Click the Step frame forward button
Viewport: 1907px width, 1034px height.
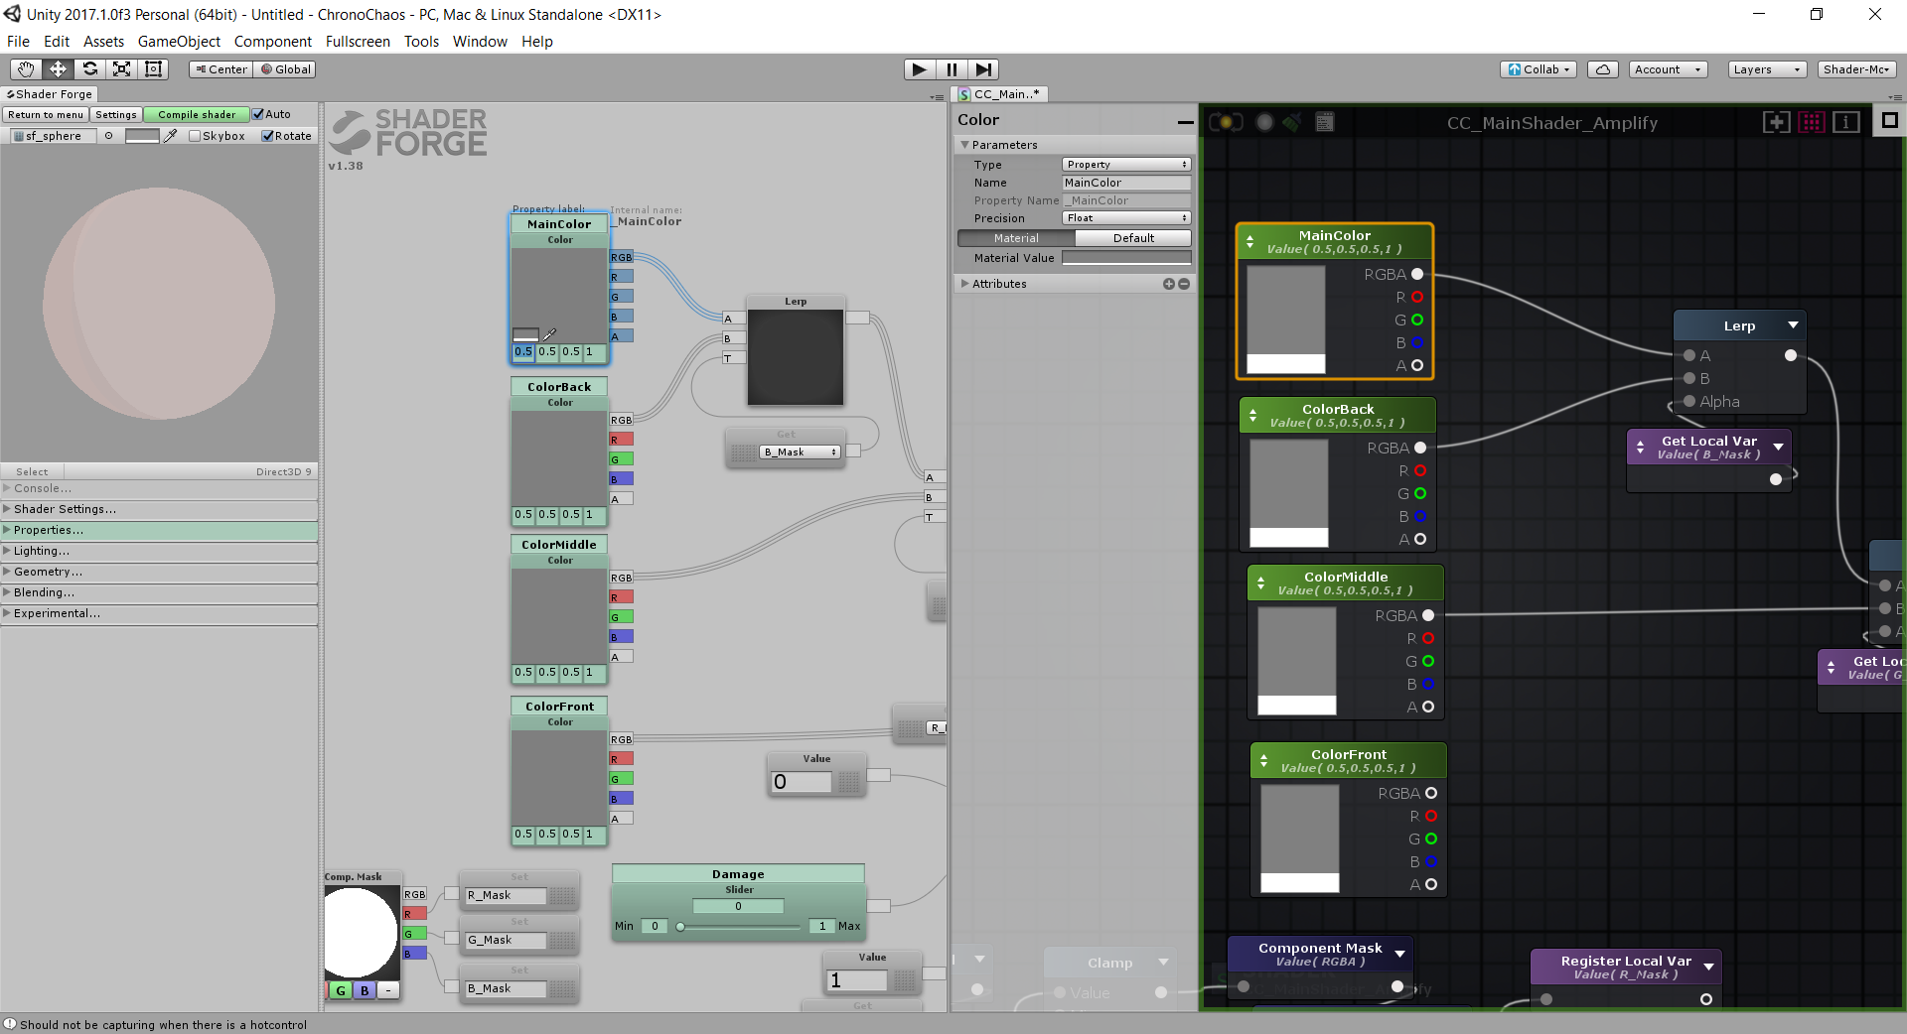983,68
